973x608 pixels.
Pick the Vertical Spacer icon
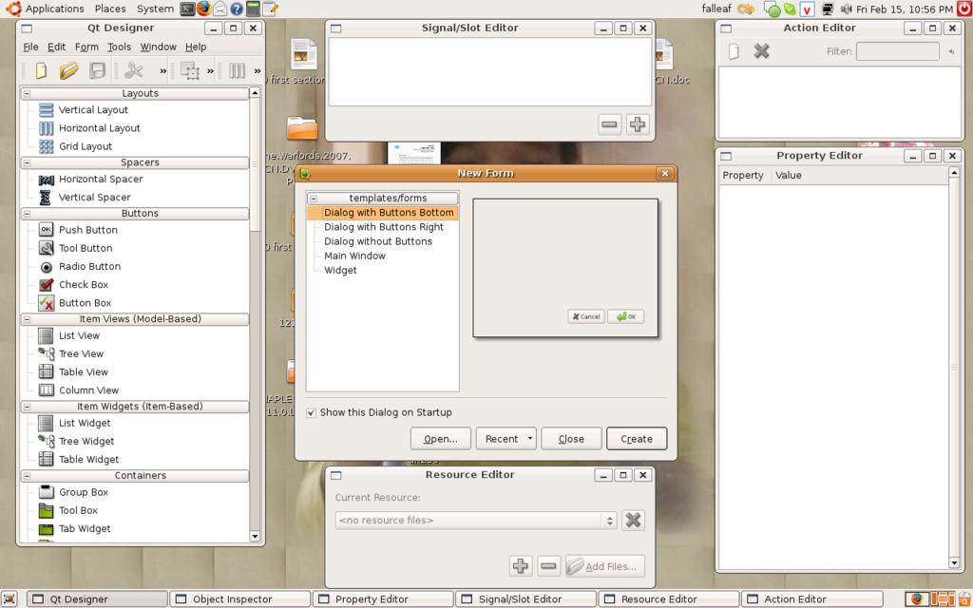[46, 198]
